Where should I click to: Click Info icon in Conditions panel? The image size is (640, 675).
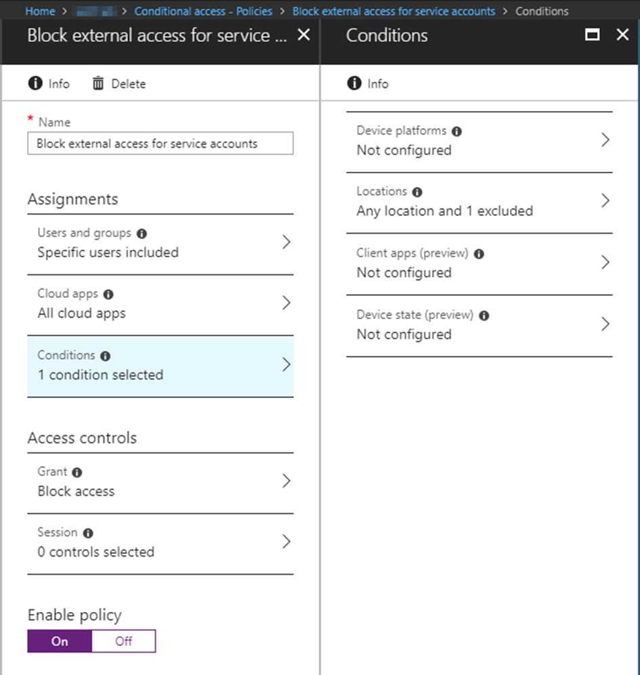point(354,83)
